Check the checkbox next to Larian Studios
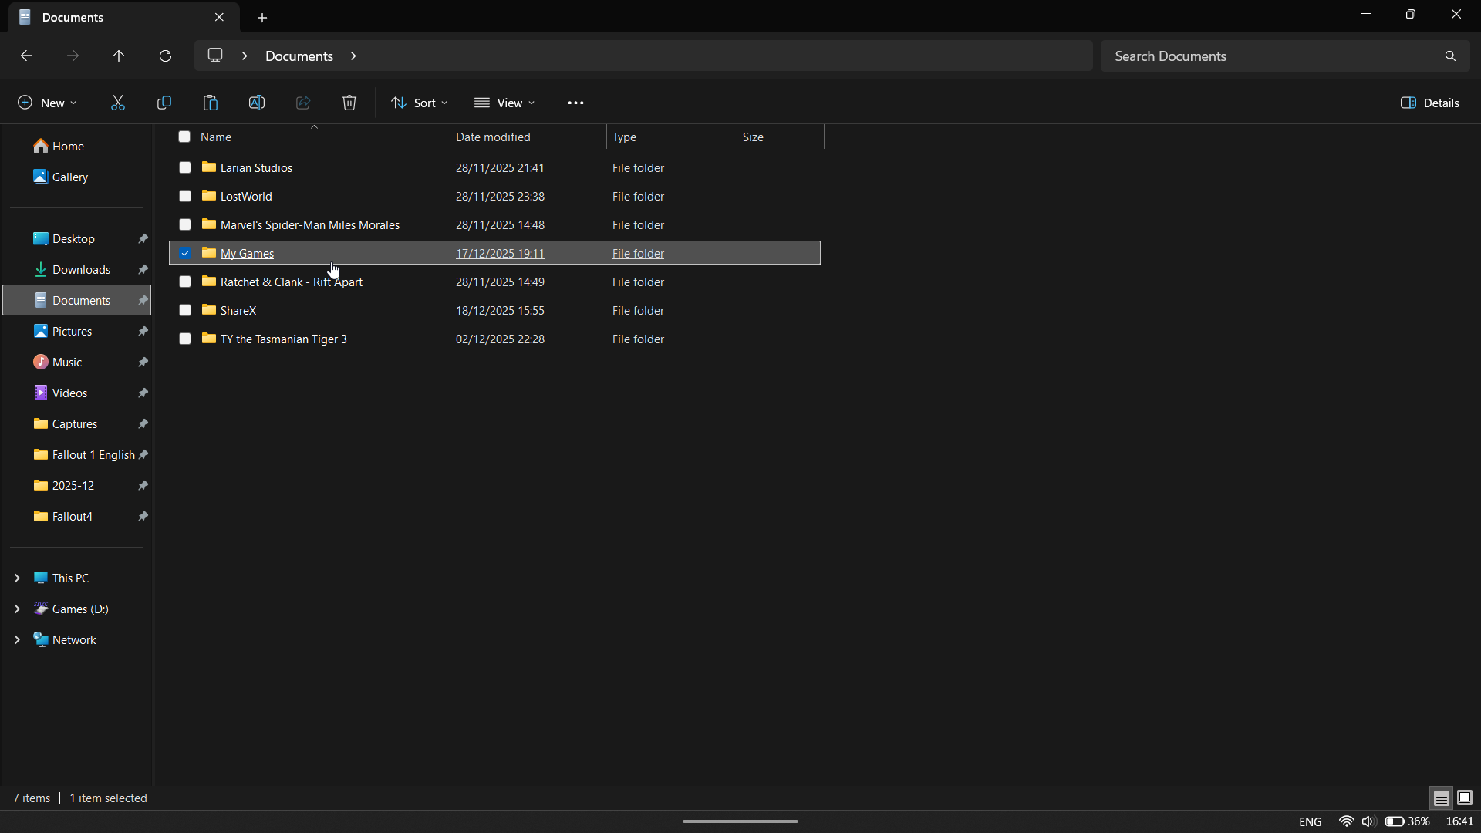 click(185, 167)
